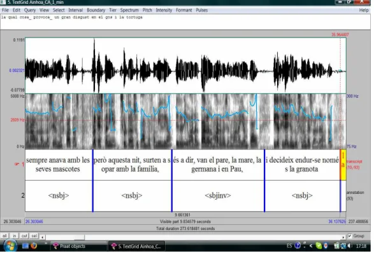Open the Spectrum menu
Viewport: 374px width, 253px height.
click(x=129, y=10)
